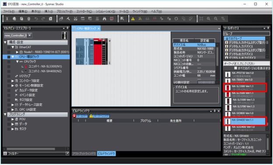Click the binoculars search icon in toolbar
This screenshot has height=165, width=273.
coord(105,19)
